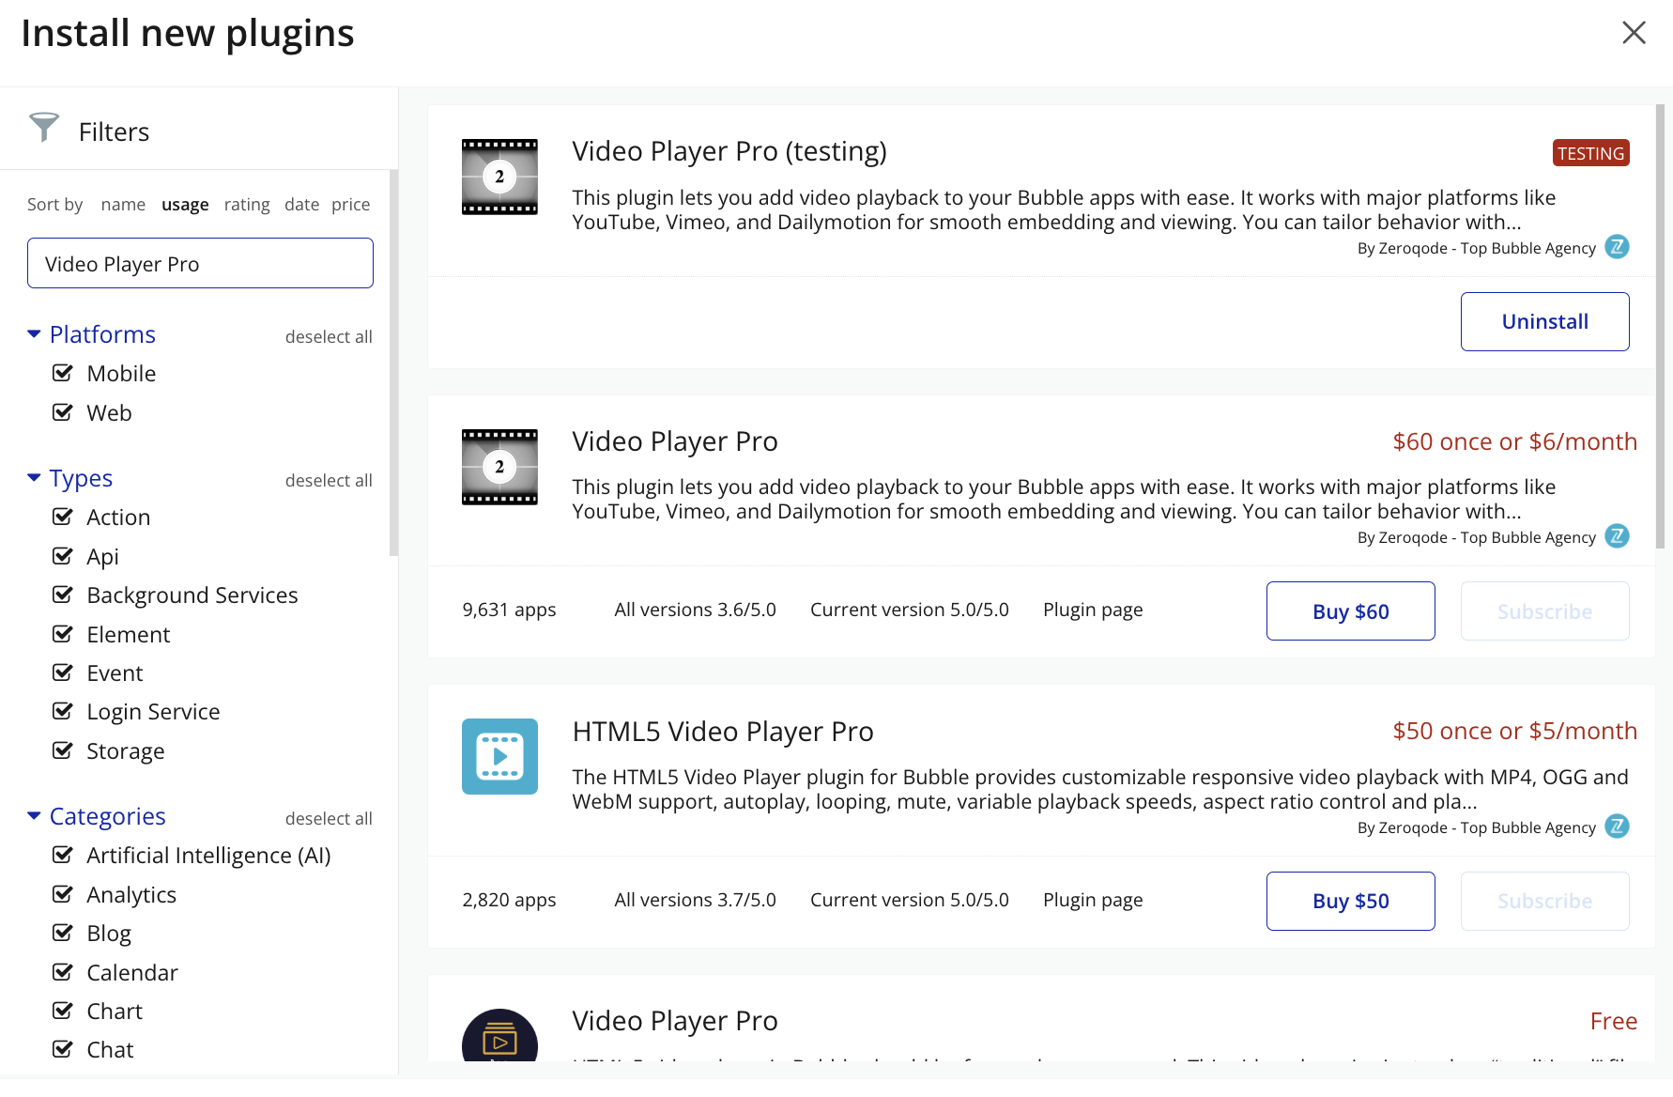Click the filter funnel icon
This screenshot has width=1673, height=1097.
(43, 127)
